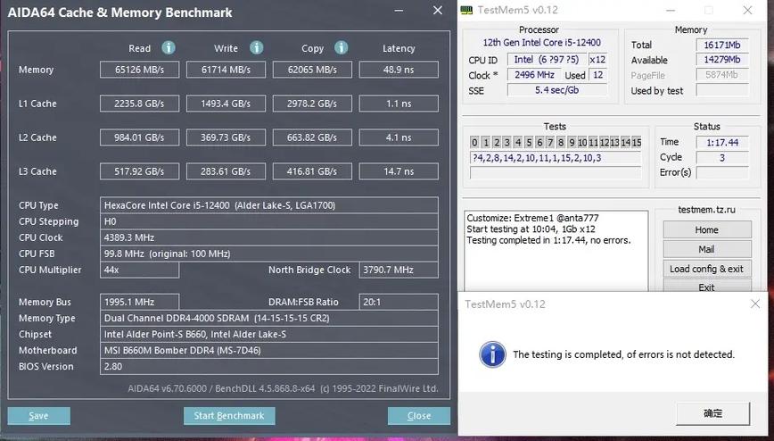
Task: Click the TestMem5 title bar app icon
Action: point(466,11)
